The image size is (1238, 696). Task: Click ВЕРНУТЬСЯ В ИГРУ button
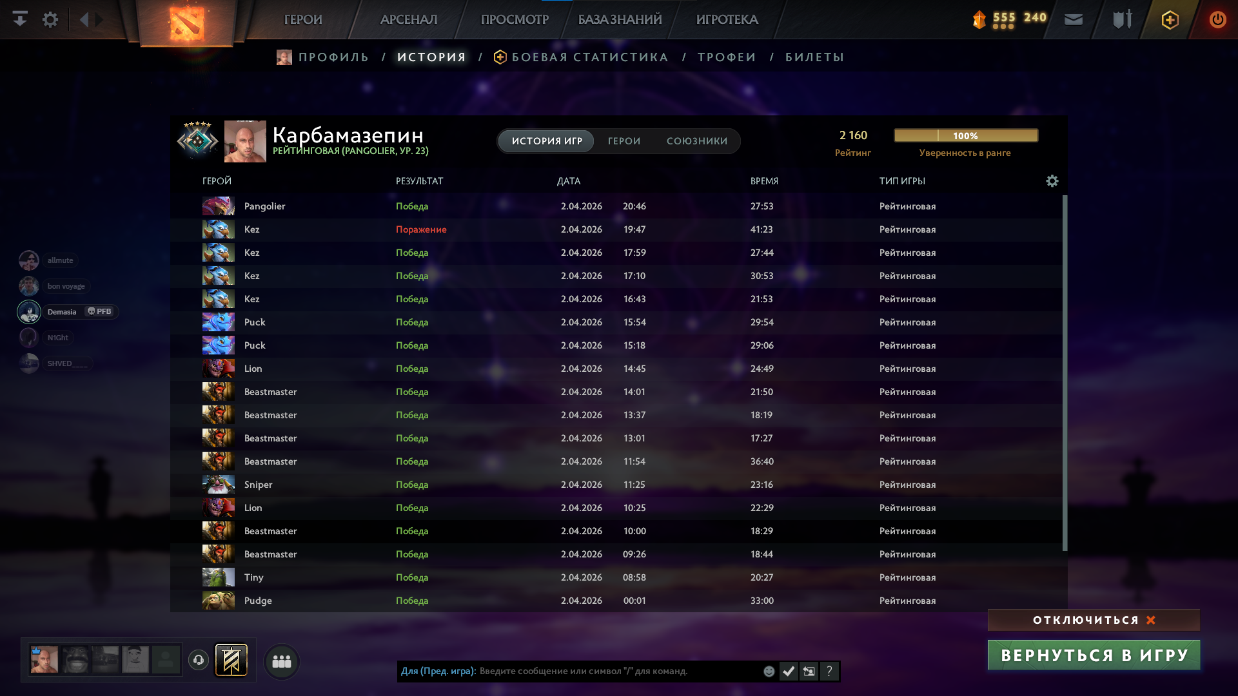1094,655
